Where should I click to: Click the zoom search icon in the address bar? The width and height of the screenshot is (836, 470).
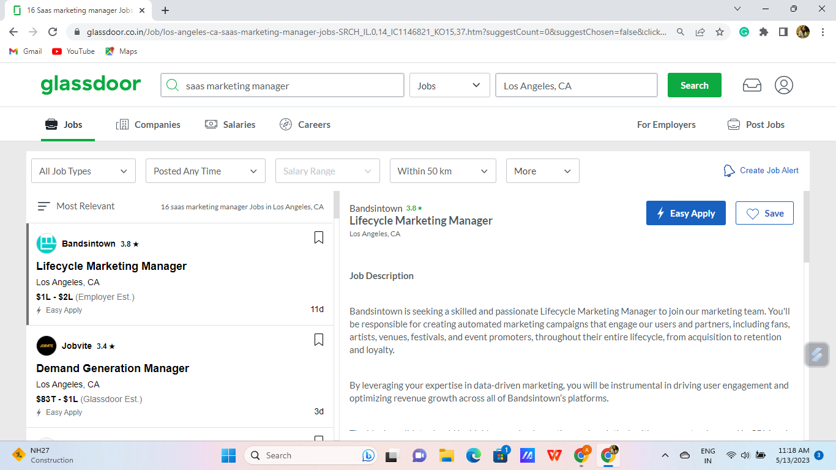pyautogui.click(x=681, y=32)
